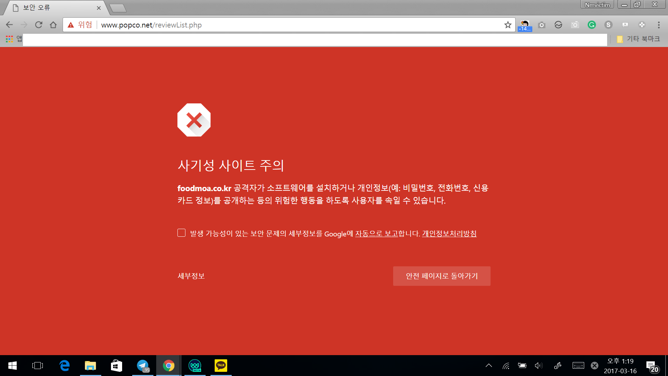Screen dimensions: 668x376
Task: Click the small screen extension icon
Action: pos(625,25)
